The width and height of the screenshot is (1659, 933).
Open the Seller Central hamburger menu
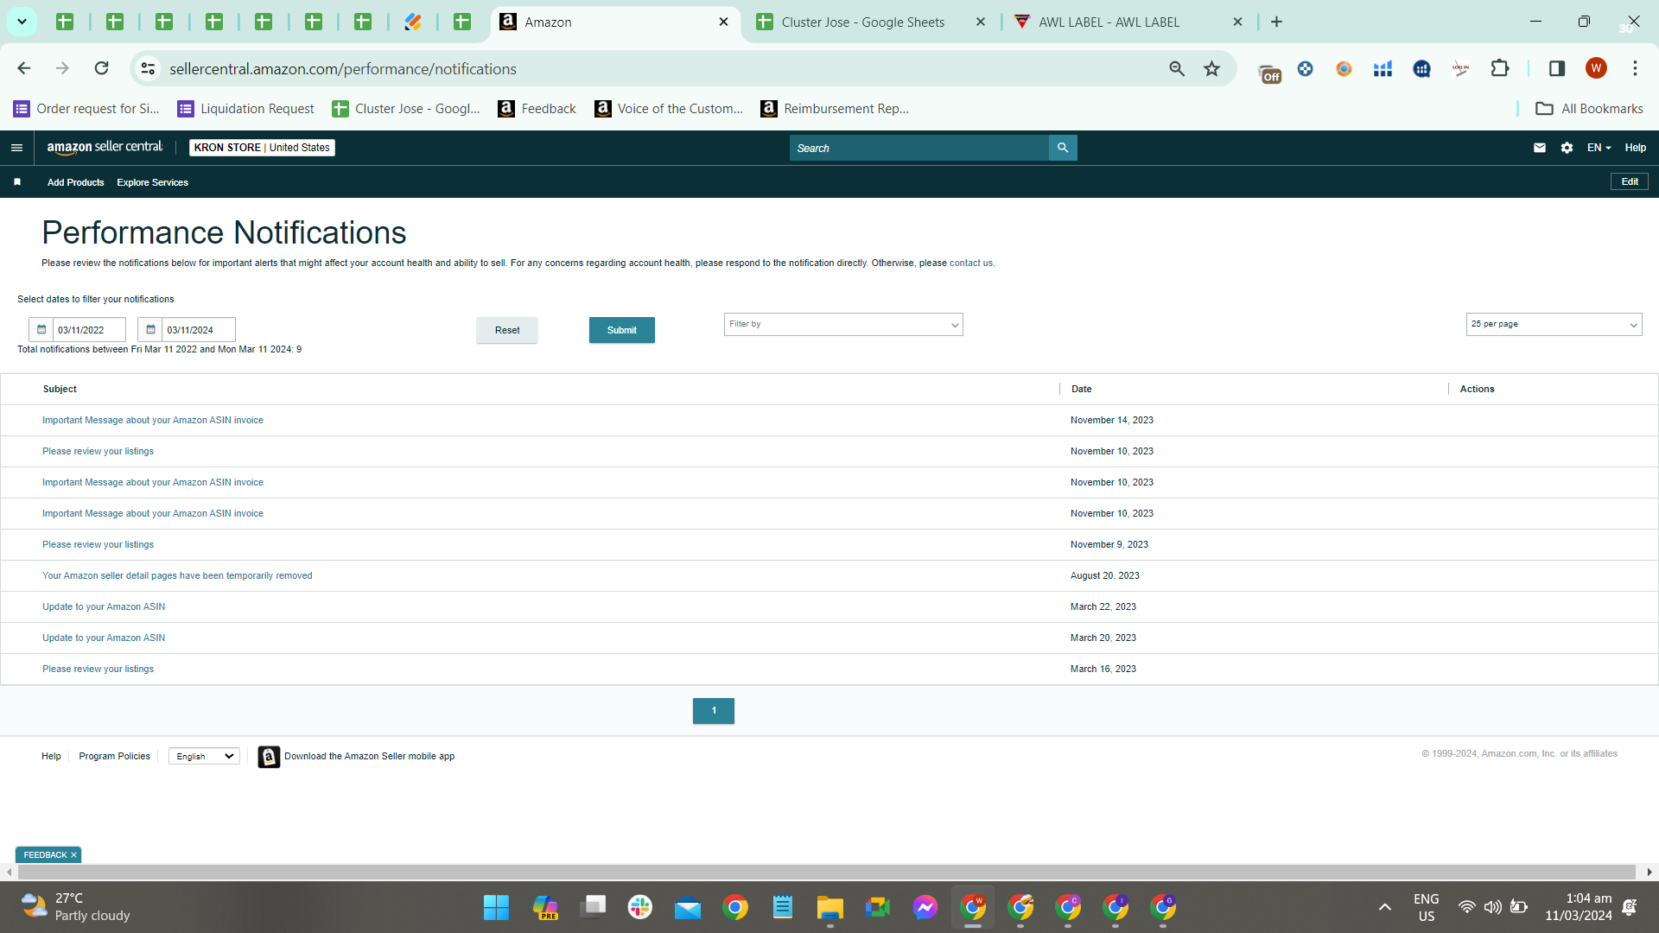click(16, 148)
